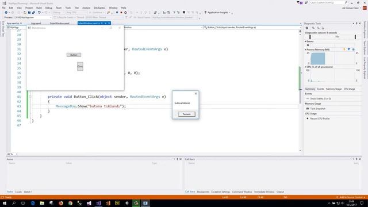Switch to the Breakpoints tab
The image size is (368, 207).
[203, 191]
